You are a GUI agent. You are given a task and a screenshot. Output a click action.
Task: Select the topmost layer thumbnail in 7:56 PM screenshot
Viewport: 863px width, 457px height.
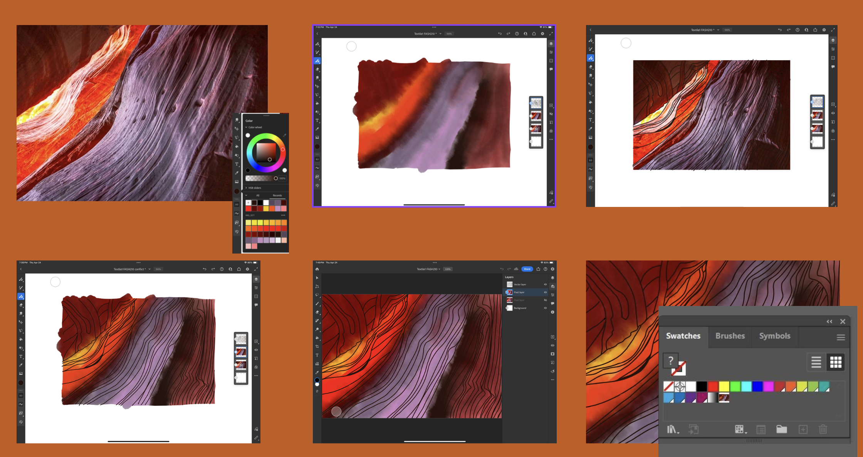point(241,339)
